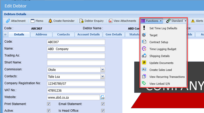
Task: Toggle Is Head Office checkbox
Action: click(x=103, y=111)
